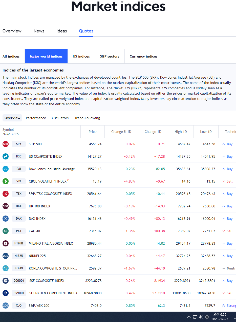Click the Nikkei 225 logo icon
The height and width of the screenshot is (322, 236).
pos(6,256)
